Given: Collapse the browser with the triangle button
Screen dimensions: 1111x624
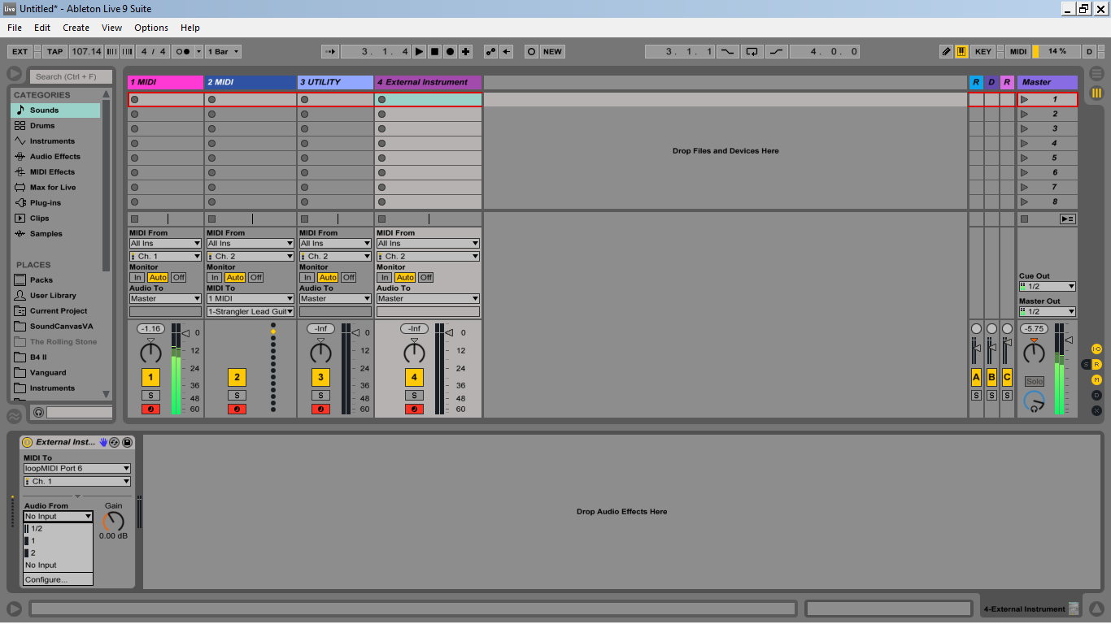Looking at the screenshot, I should [x=15, y=74].
